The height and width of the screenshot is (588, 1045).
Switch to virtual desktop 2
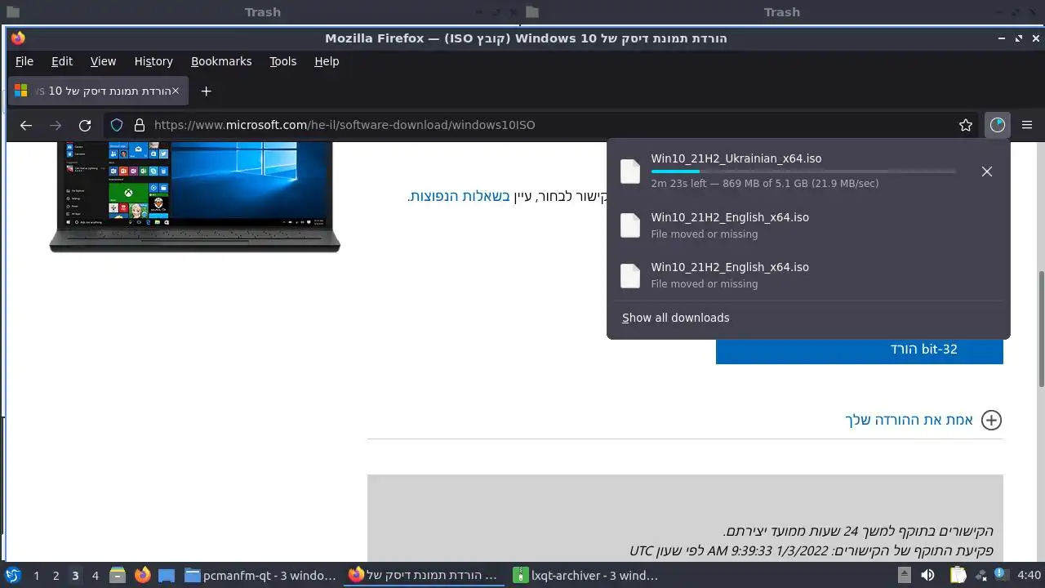56,576
